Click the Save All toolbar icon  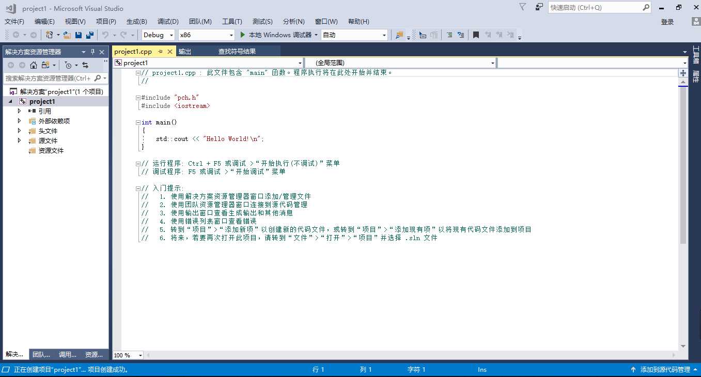[90, 35]
